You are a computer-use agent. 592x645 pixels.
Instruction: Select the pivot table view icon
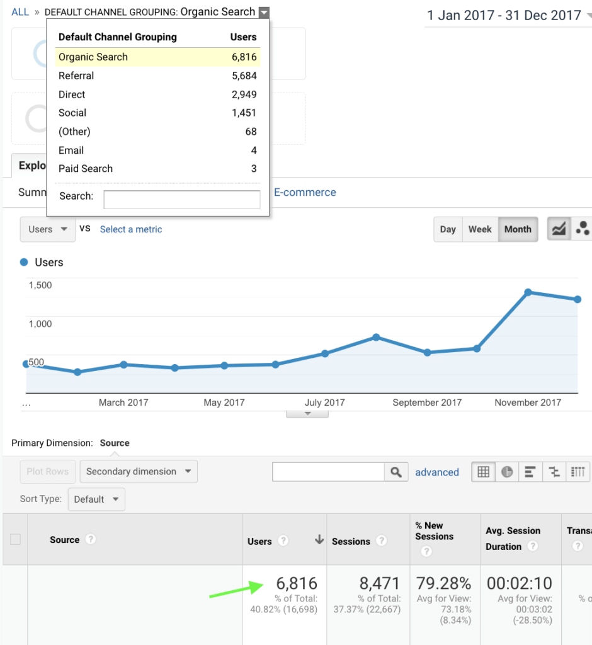[578, 472]
